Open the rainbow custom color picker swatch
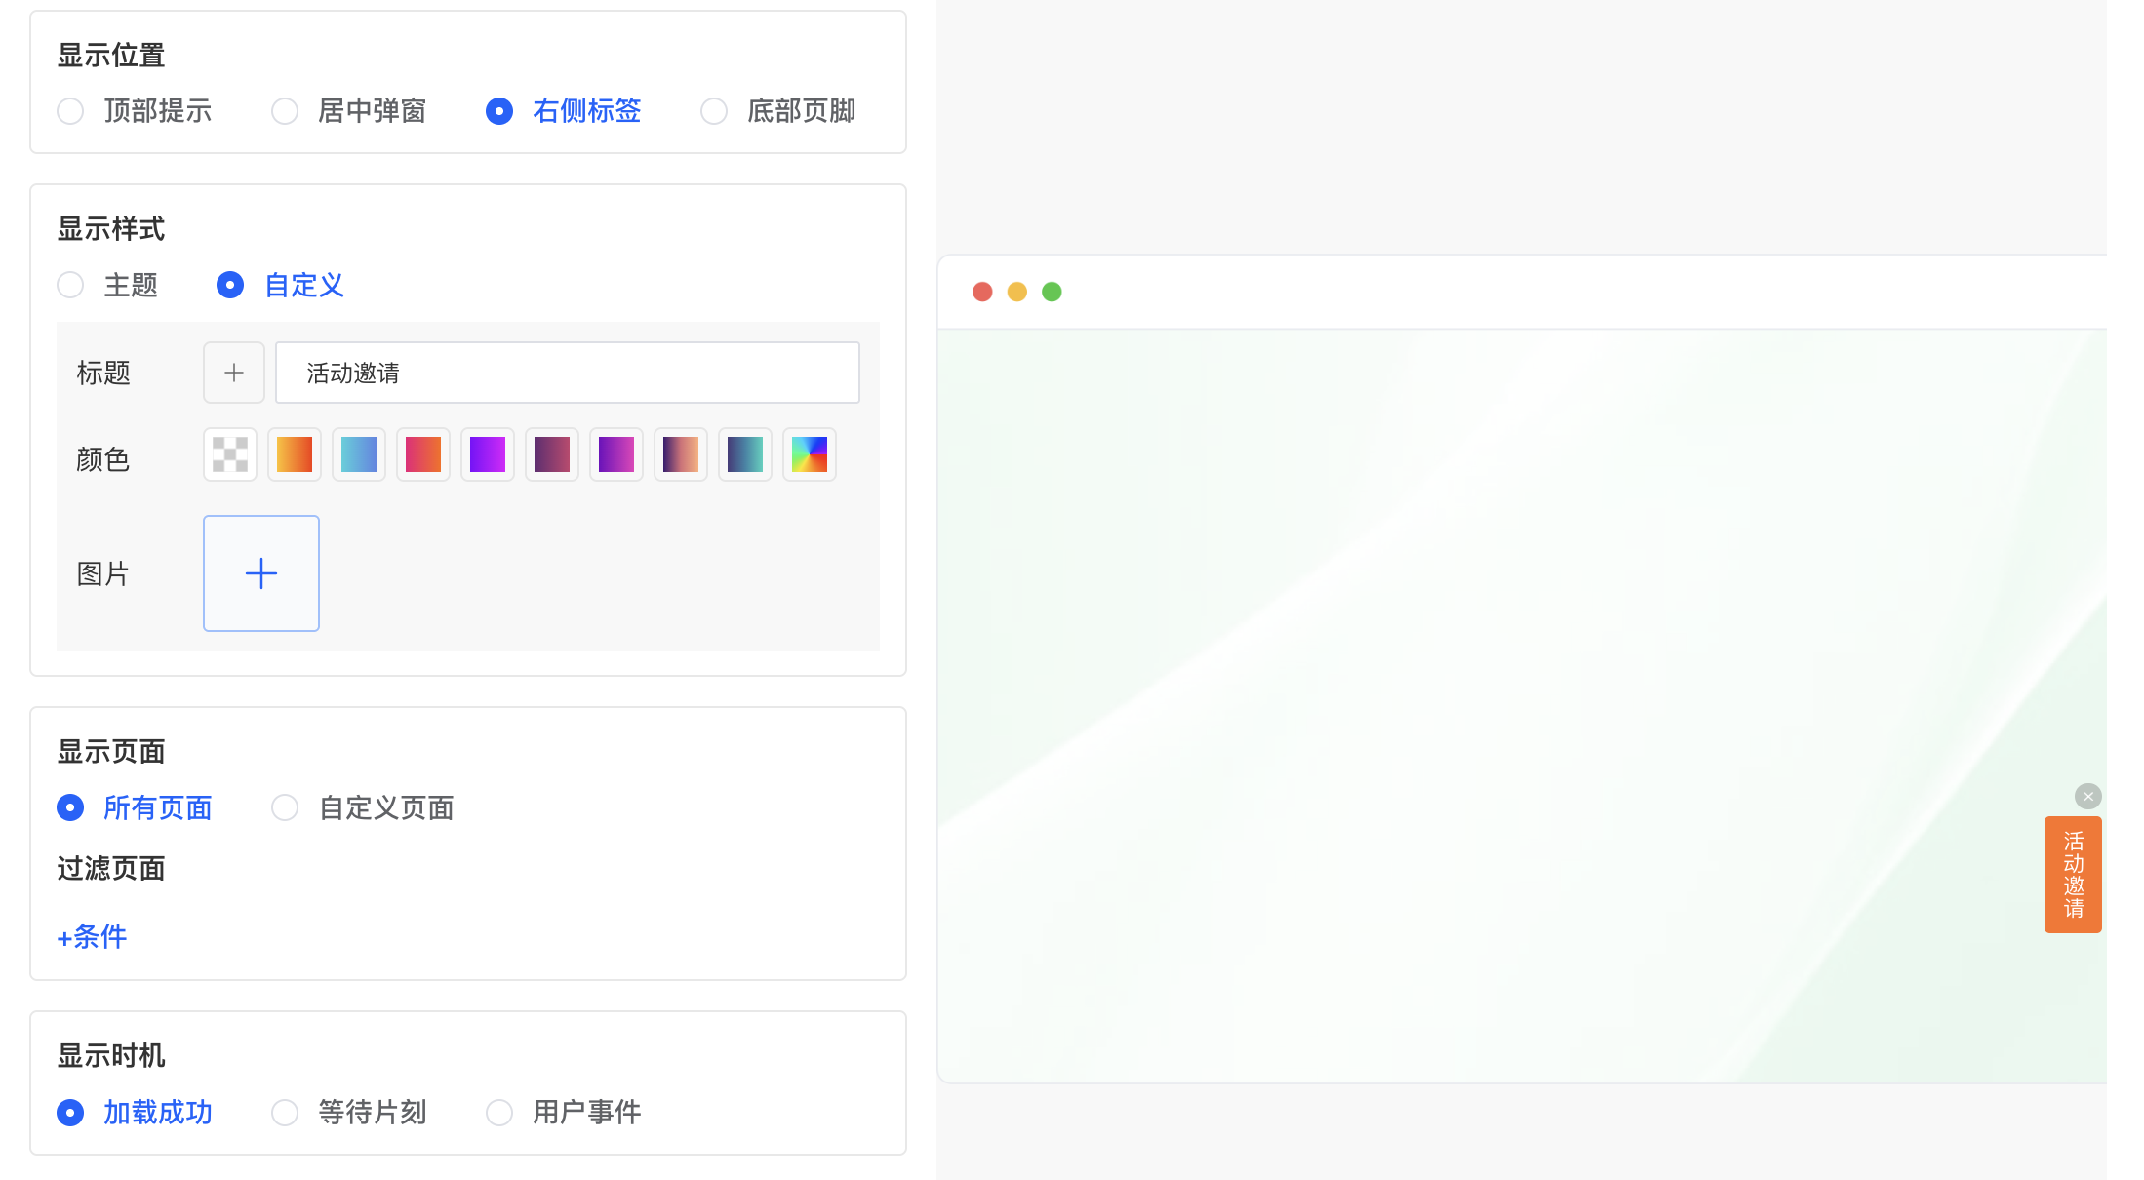Image resolution: width=2144 pixels, height=1180 pixels. coord(810,454)
